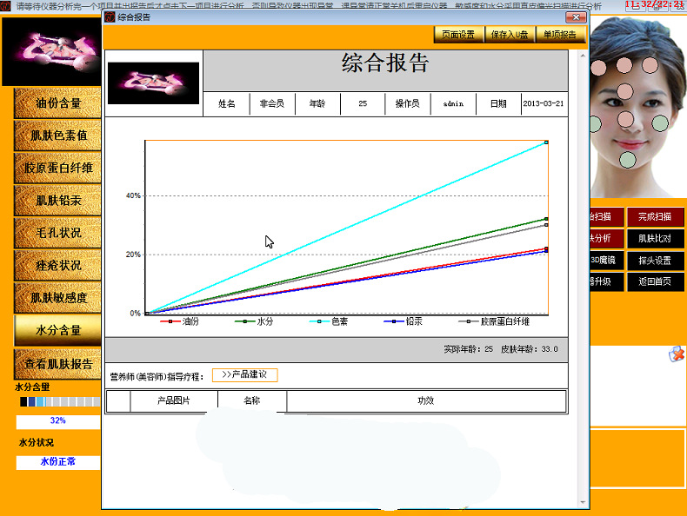The height and width of the screenshot is (516, 687).
Task: Click the 2013-03-21 date cell
Action: point(544,103)
